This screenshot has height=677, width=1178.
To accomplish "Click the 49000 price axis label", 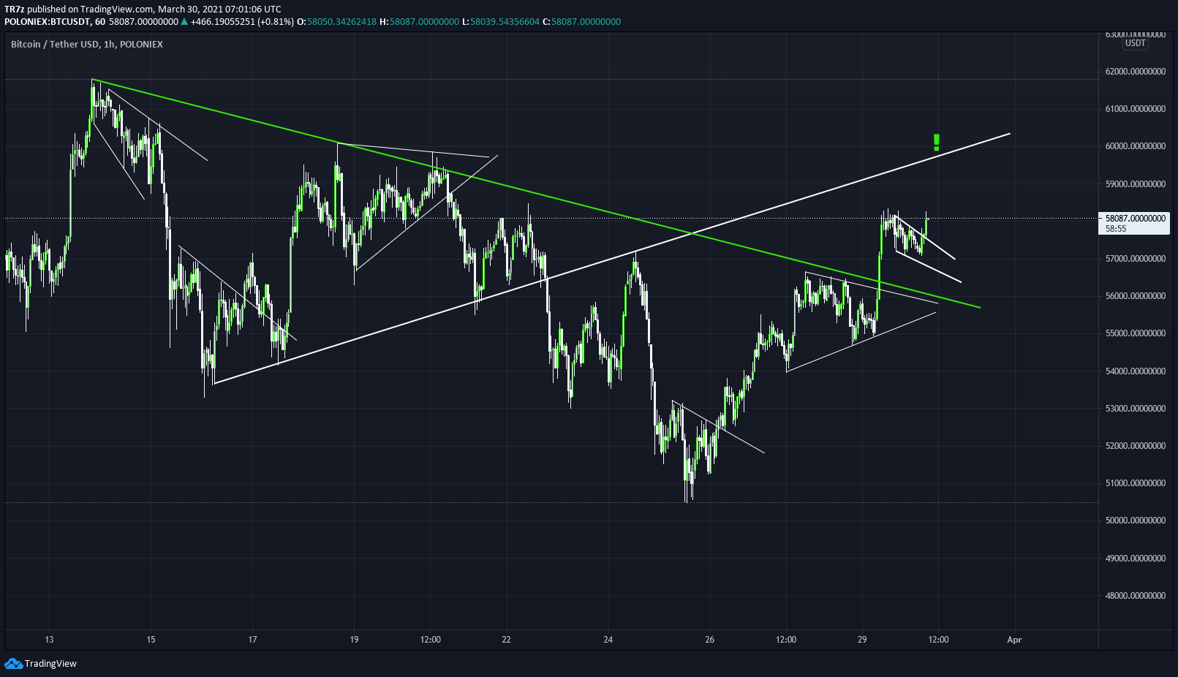I will (x=1136, y=559).
